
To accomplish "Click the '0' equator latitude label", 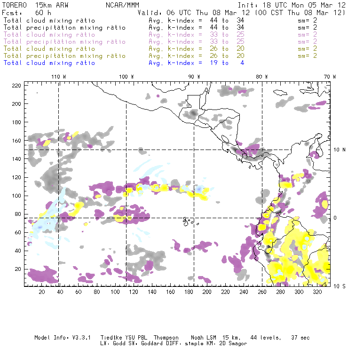I will [x=335, y=218].
